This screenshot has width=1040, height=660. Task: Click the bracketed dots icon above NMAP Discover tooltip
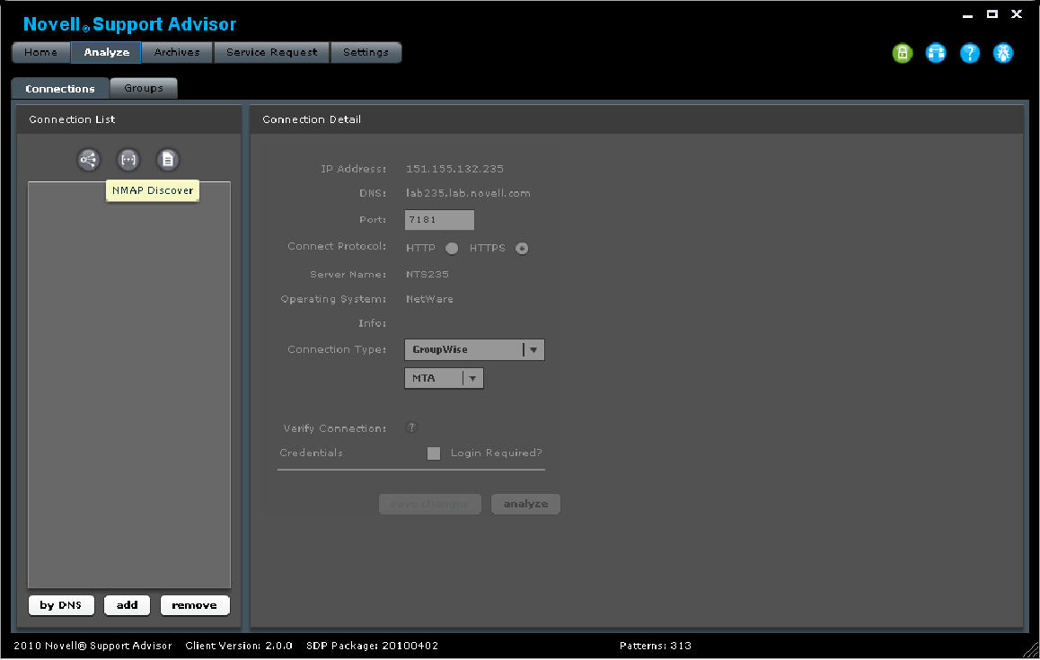coord(128,159)
